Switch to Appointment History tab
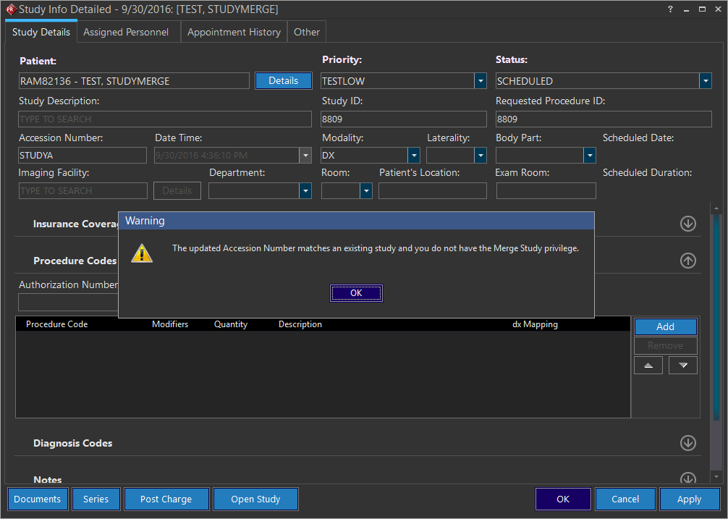This screenshot has height=519, width=728. point(234,32)
